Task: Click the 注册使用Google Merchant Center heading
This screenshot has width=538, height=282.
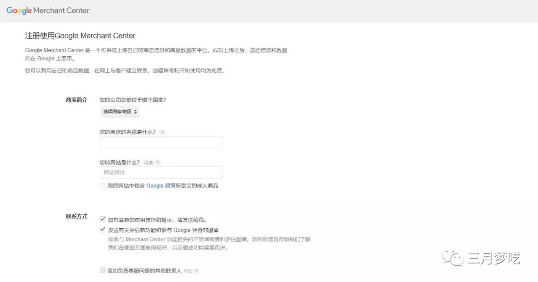Action: [80, 36]
